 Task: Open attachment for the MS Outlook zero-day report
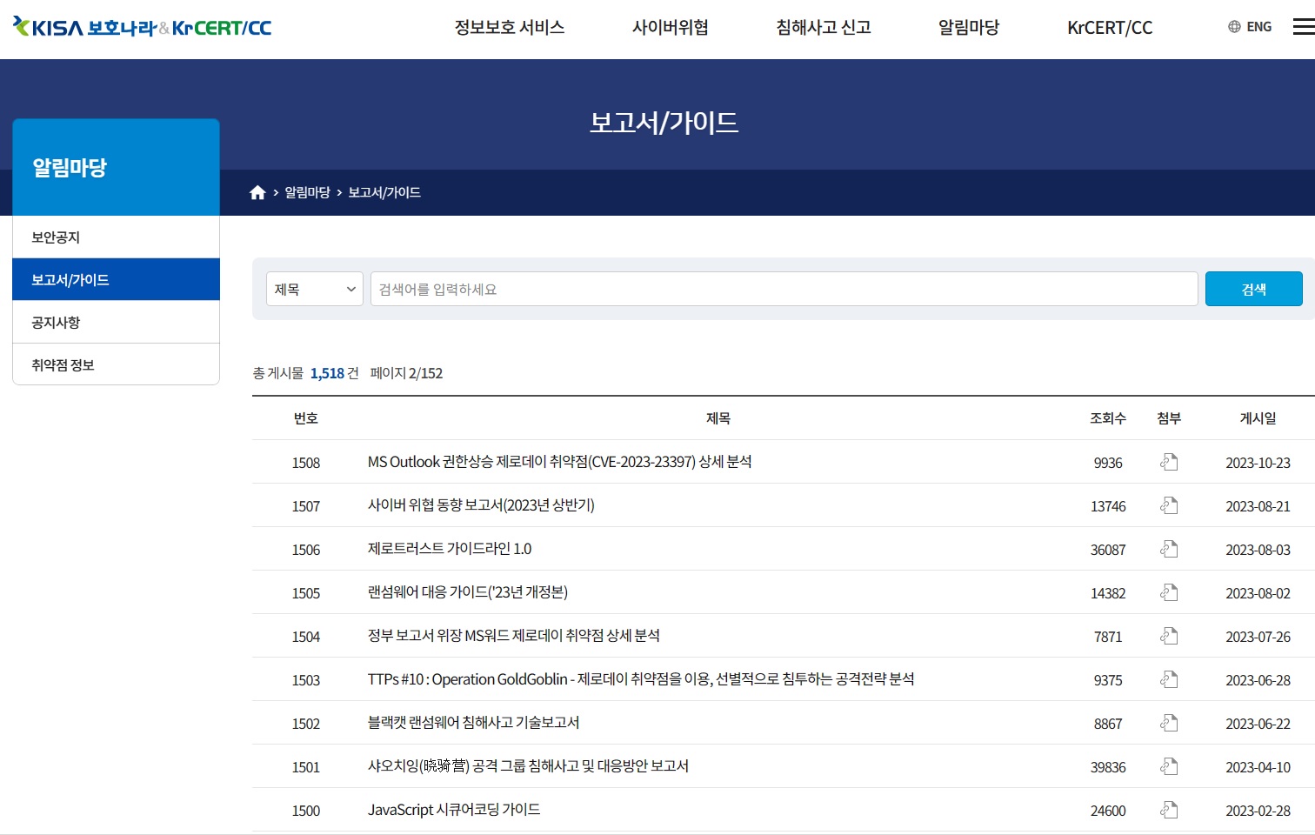click(1168, 462)
